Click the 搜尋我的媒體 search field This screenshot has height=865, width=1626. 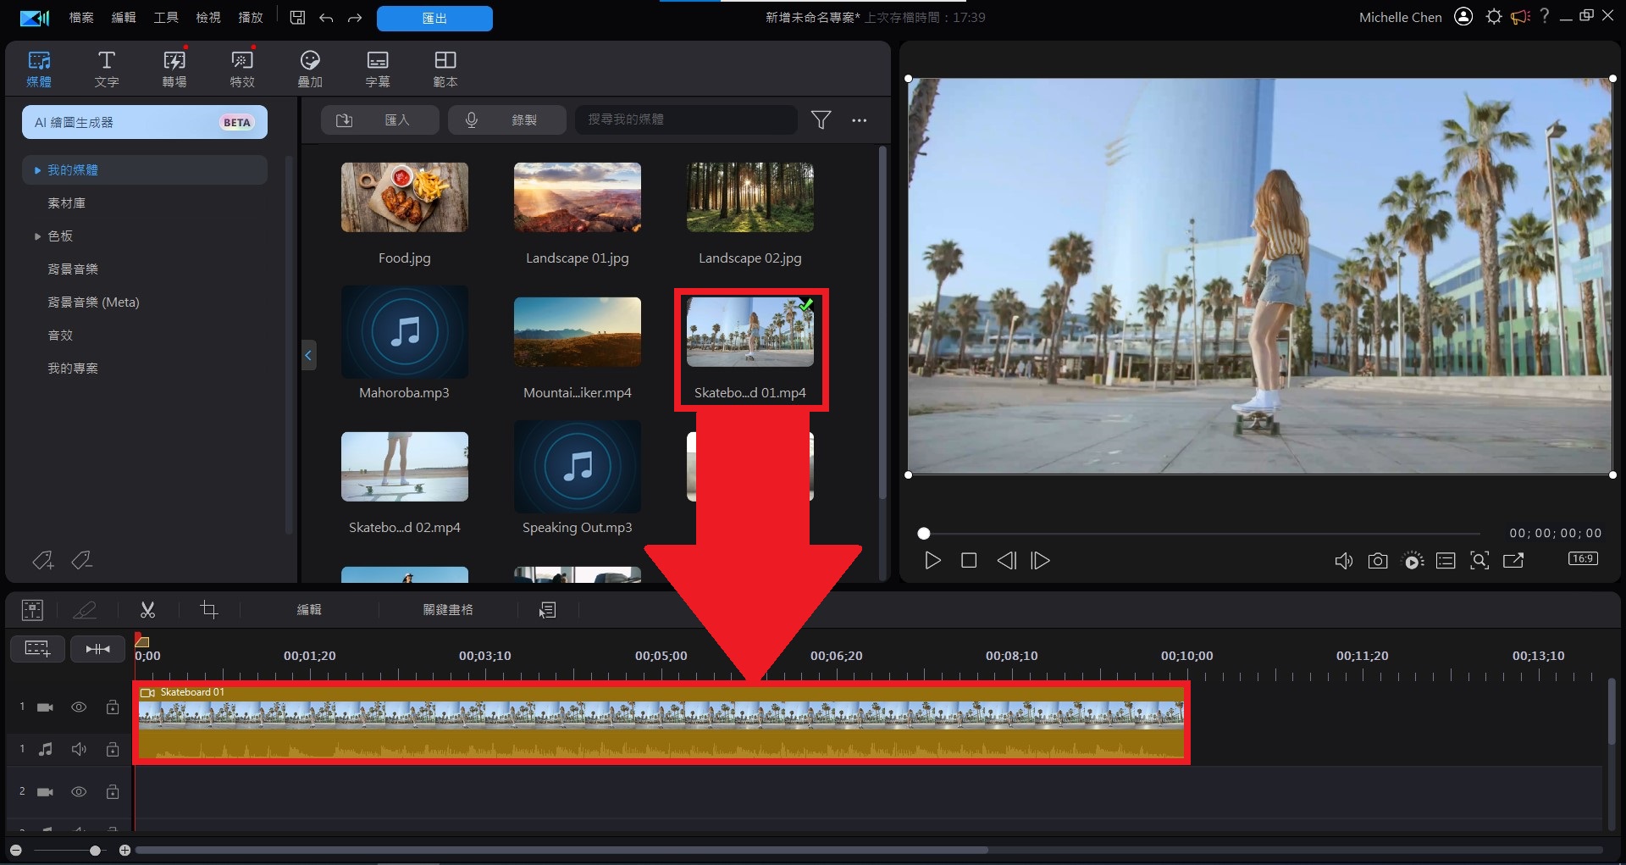coord(686,120)
